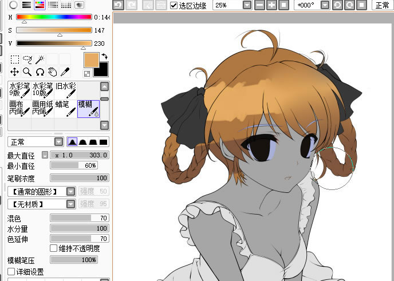Screen dimensions: 394x281
Task: Set the 笔刷浓度 density slider
Action: [80, 178]
